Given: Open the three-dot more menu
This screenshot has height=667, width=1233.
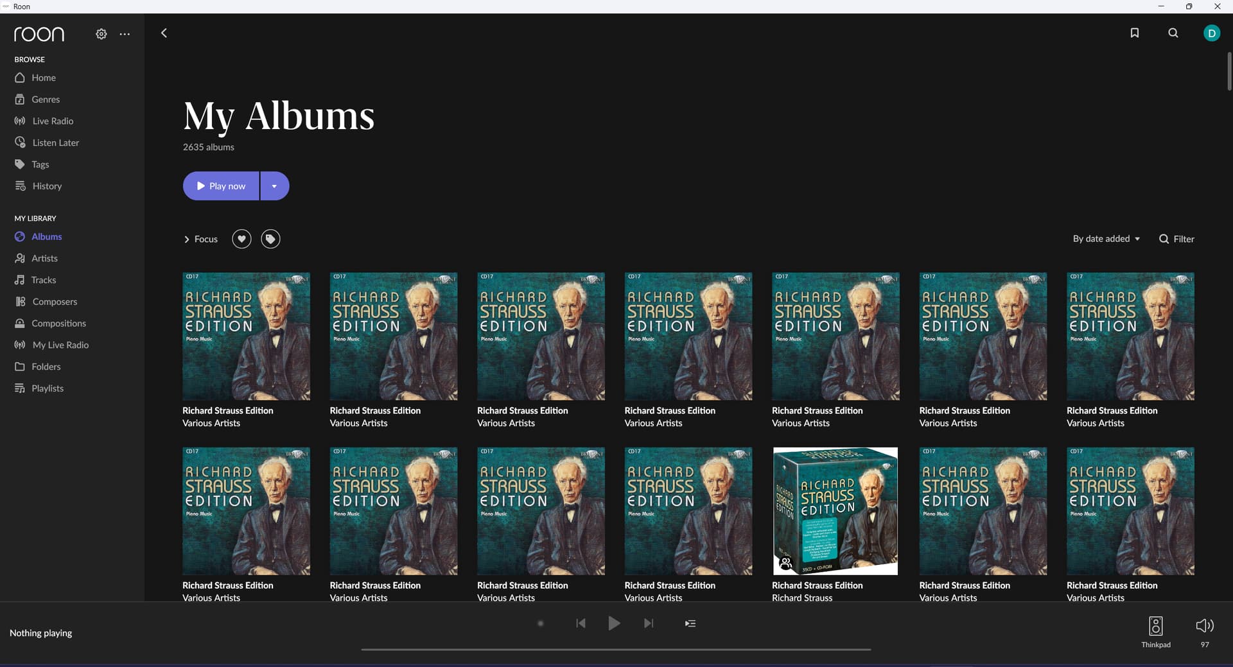Looking at the screenshot, I should coord(125,34).
